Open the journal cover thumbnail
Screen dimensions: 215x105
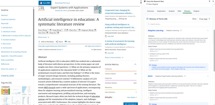[97, 10]
